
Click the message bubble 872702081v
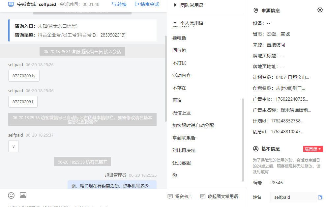coord(24,76)
